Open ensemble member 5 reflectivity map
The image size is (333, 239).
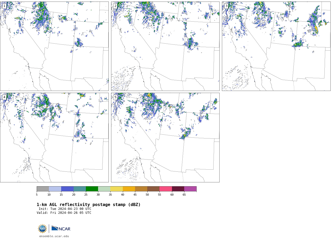[x=165, y=137]
